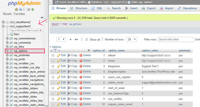Click the New table icon
Image resolution: width=200 pixels, height=107 pixels.
pyautogui.click(x=11, y=34)
